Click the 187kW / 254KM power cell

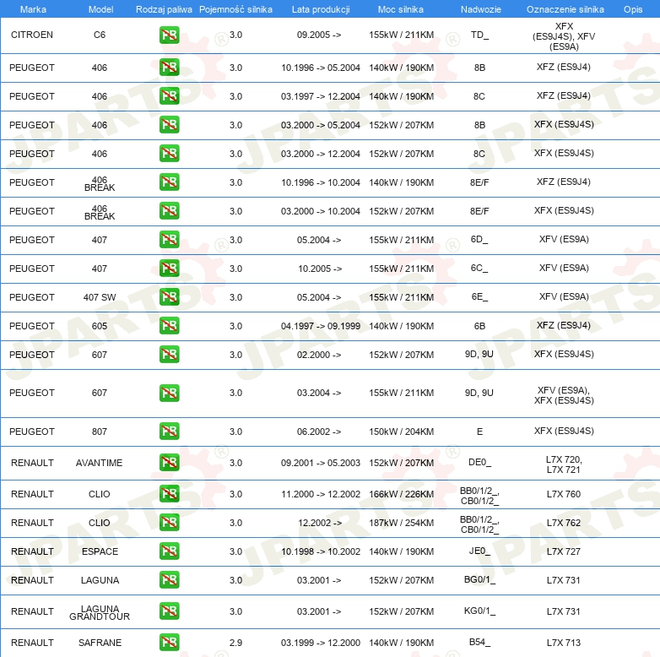(x=401, y=523)
